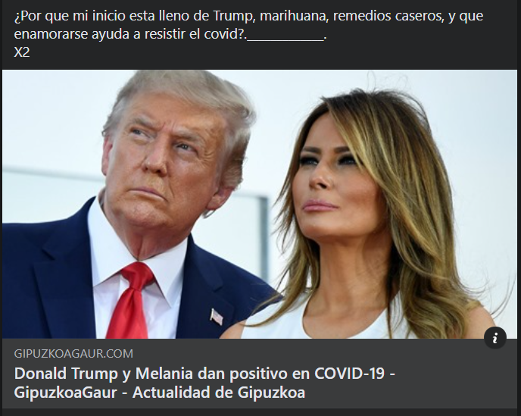Click the info icon on the link preview

click(x=495, y=338)
